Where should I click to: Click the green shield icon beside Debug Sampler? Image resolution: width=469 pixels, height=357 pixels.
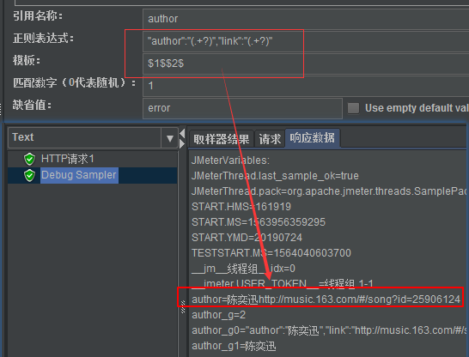pyautogui.click(x=29, y=175)
